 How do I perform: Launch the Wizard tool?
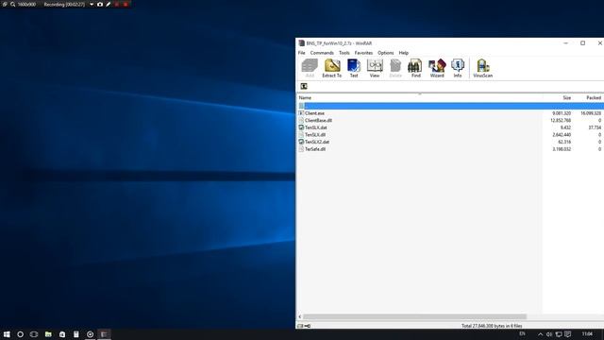[437, 68]
